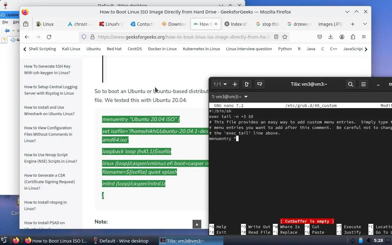This screenshot has width=392, height=245.
Task: Open the start menu launcher on taskbar
Action: coord(4,240)
